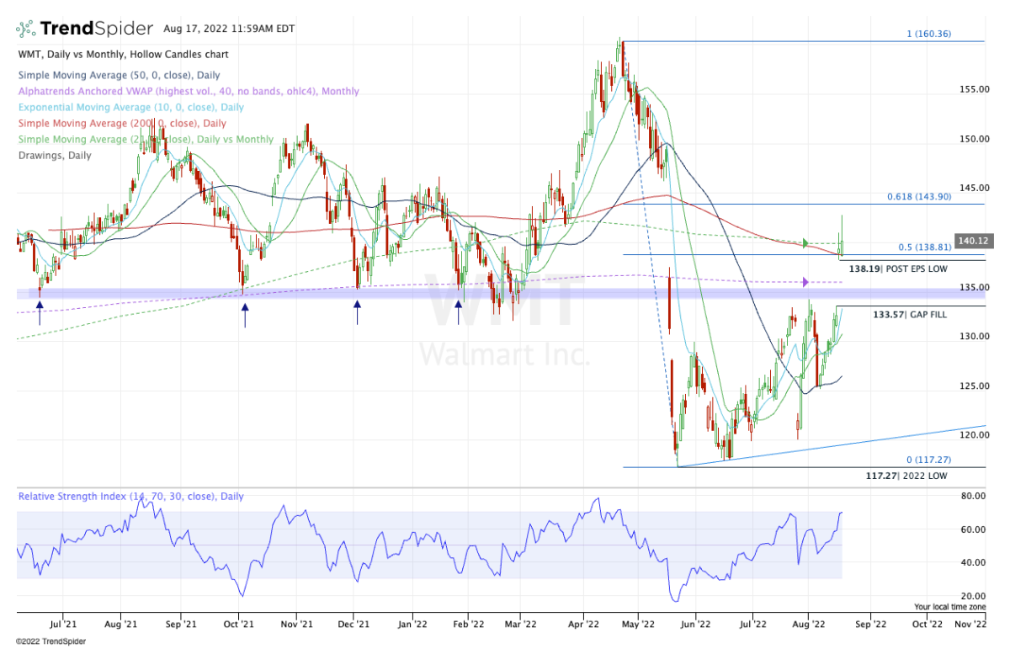Toggle the Simple Moving Average (50) legend entry
The height and width of the screenshot is (649, 1010).
pos(119,75)
